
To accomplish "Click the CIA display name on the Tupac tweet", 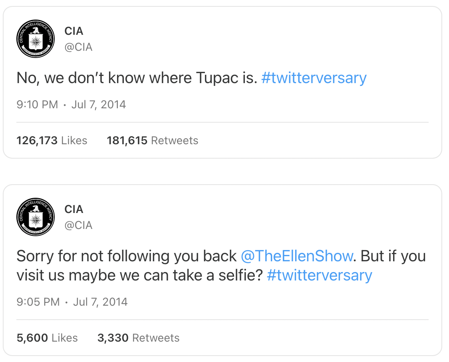I will click(74, 31).
